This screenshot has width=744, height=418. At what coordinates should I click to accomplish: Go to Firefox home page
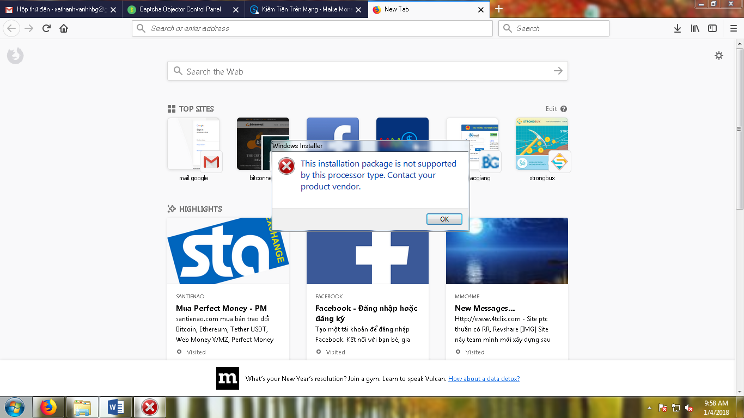pyautogui.click(x=64, y=28)
